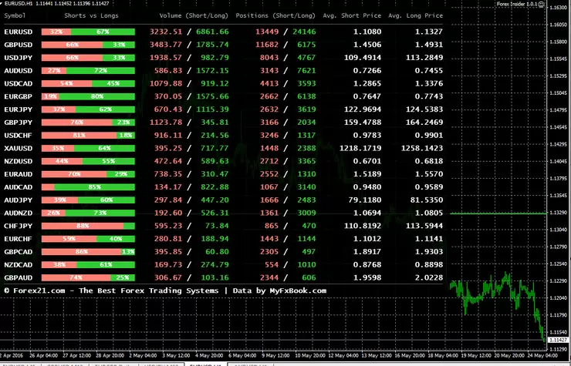571x366 pixels.
Task: Click the current price label 1.11427
Action: pyautogui.click(x=558, y=340)
